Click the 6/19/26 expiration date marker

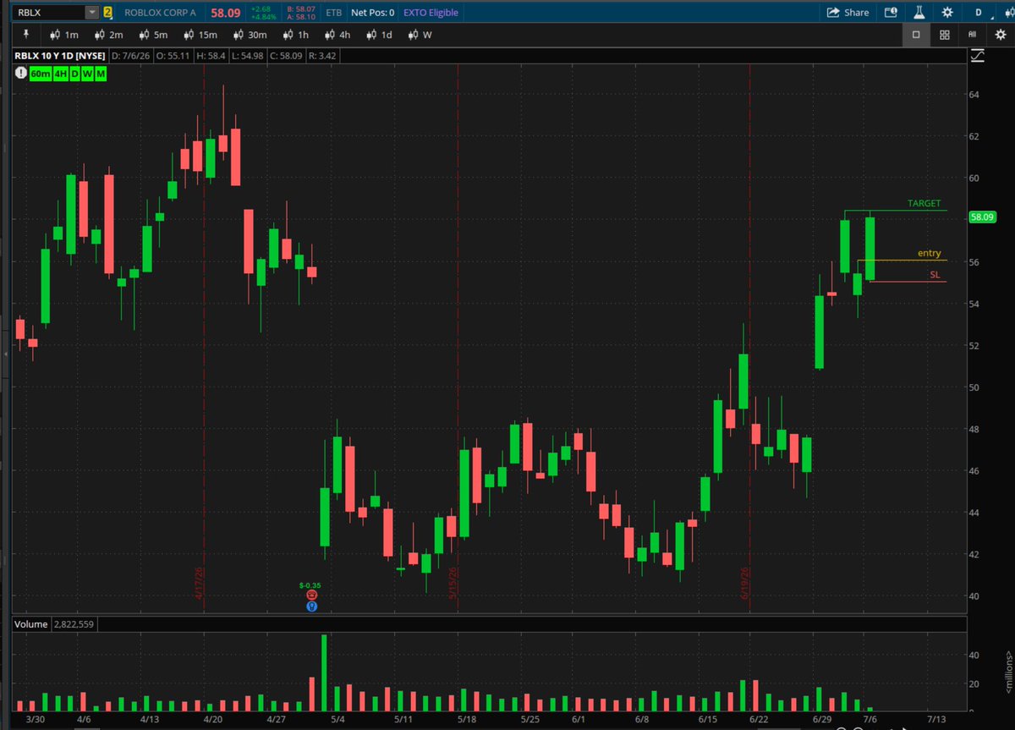[747, 584]
